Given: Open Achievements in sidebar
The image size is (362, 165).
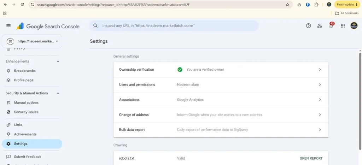Looking at the screenshot, I should (25, 134).
